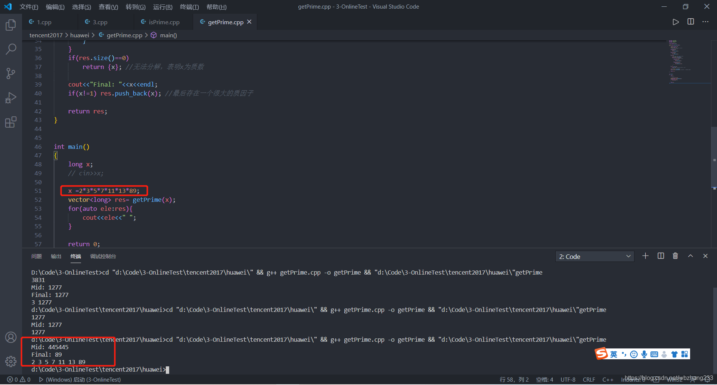Toggle Sogou punctuation mode

tap(624, 354)
